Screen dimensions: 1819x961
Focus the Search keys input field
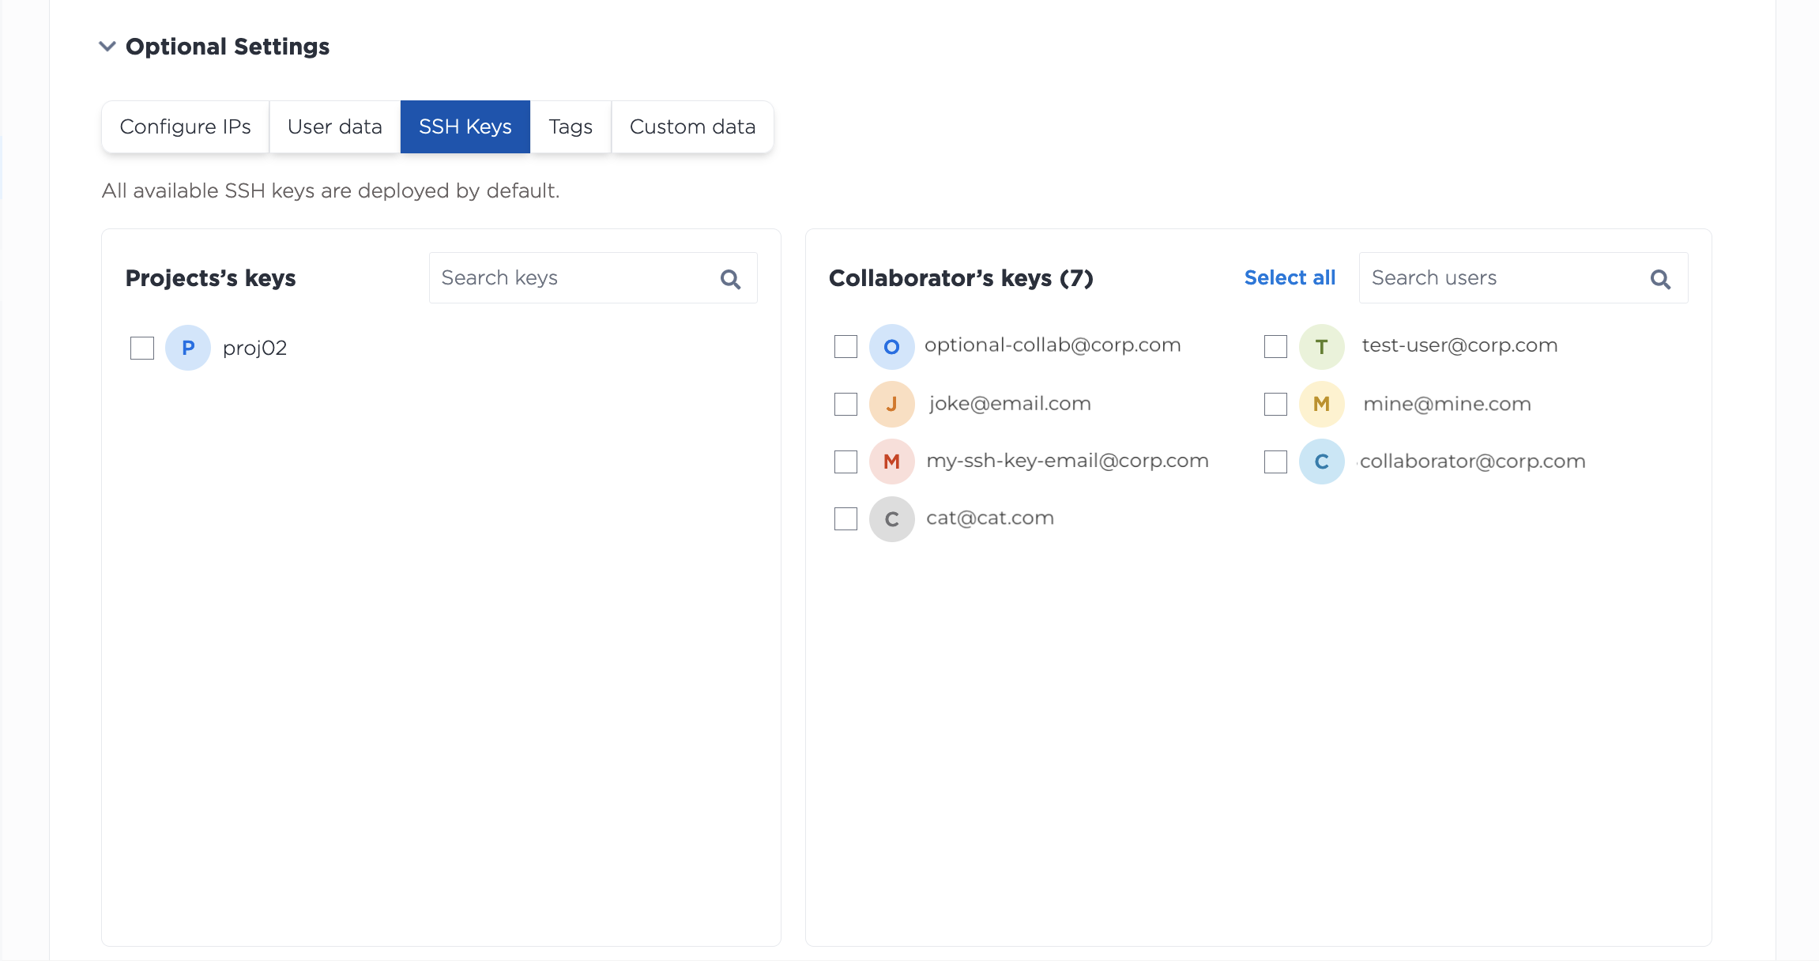[593, 278]
